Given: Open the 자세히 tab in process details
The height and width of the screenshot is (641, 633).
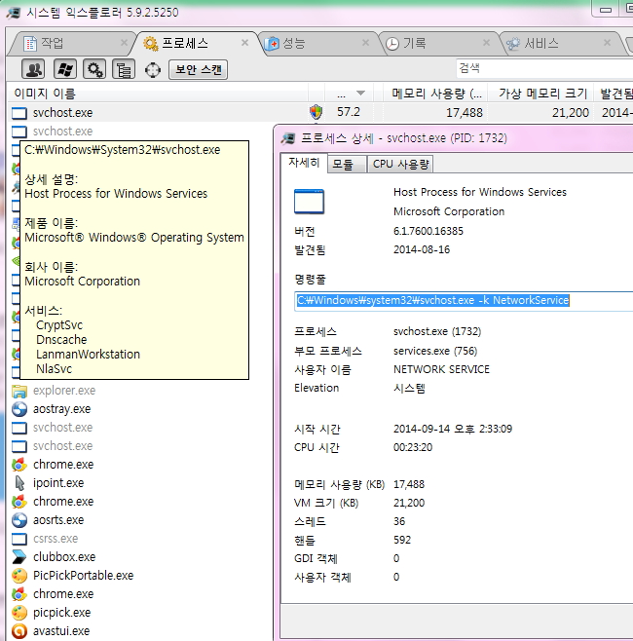Looking at the screenshot, I should coord(304,163).
